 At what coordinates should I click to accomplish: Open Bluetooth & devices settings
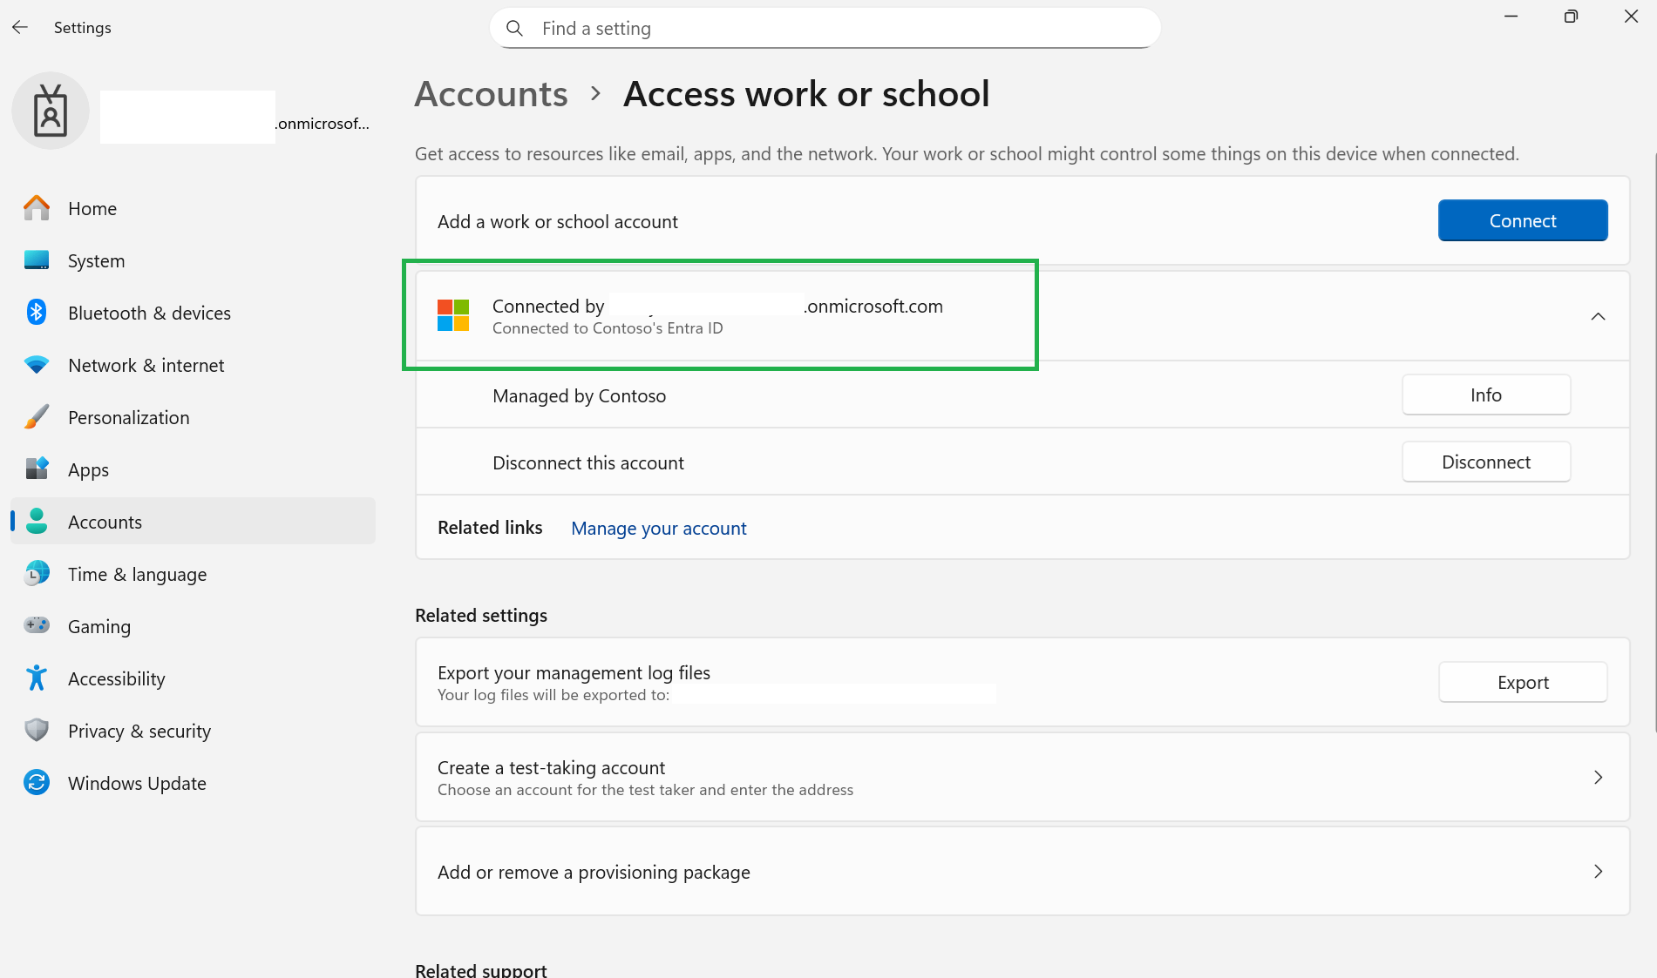pos(193,313)
